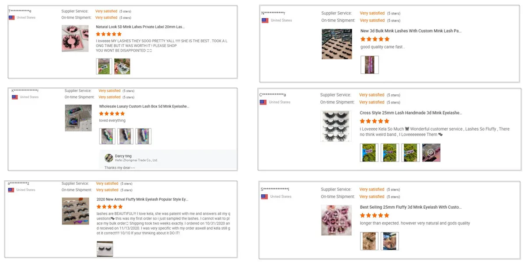Open first review photo under 'loved everything'
525x262 pixels.
[x=107, y=136]
